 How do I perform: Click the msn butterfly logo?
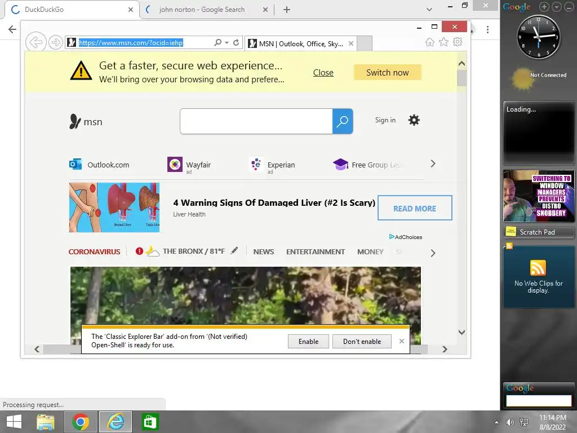click(x=86, y=122)
